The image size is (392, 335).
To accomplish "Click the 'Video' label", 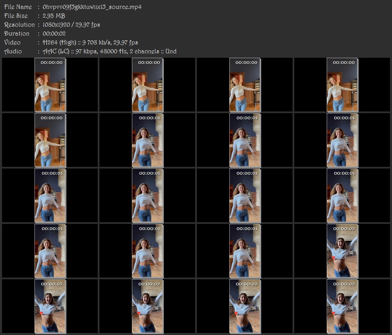I will click(12, 42).
